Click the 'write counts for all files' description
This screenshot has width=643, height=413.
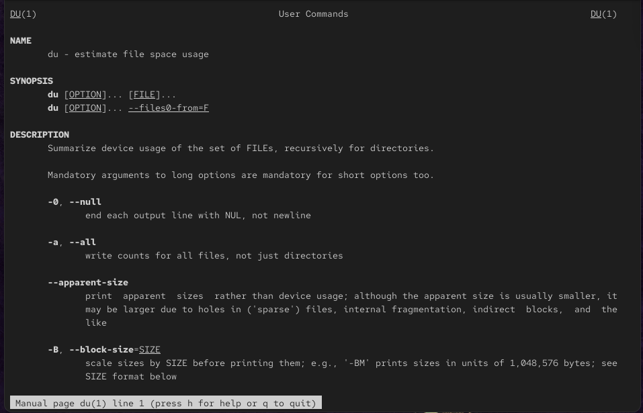coord(214,256)
